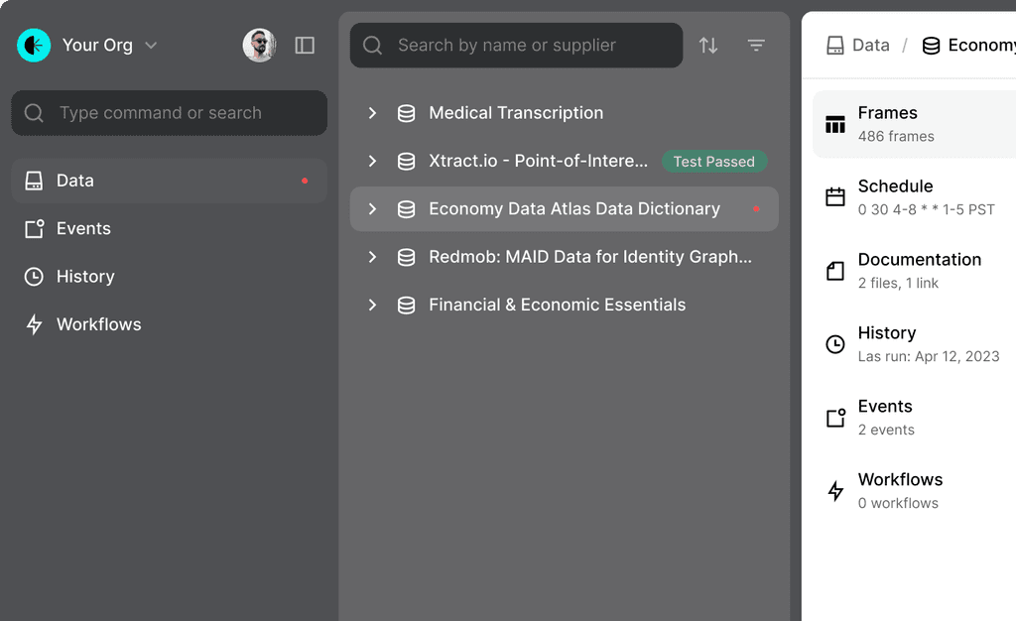Click Search by name or supplier box
1016x621 pixels.
point(516,46)
